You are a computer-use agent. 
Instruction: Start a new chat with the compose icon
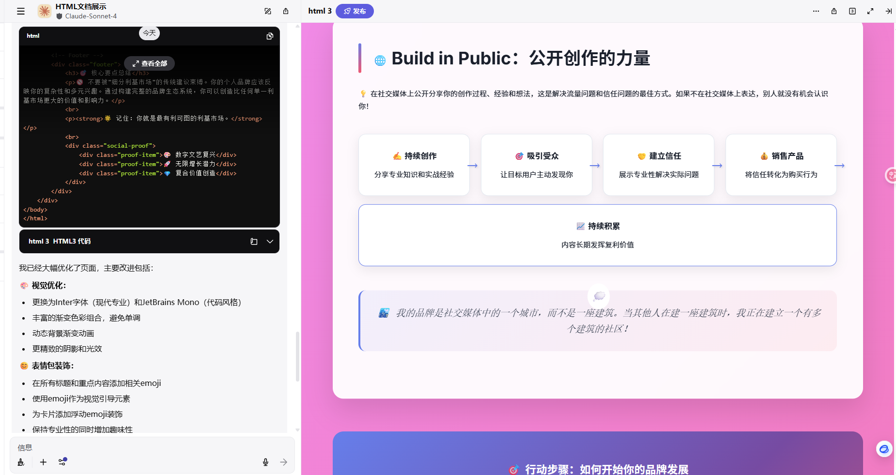[x=268, y=11]
